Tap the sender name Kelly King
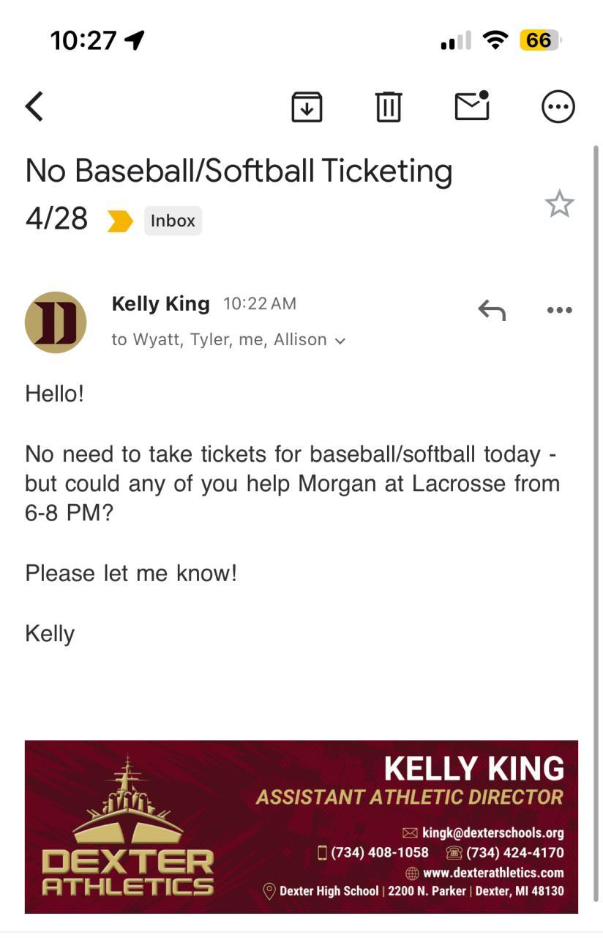The width and height of the screenshot is (603, 938). click(160, 303)
